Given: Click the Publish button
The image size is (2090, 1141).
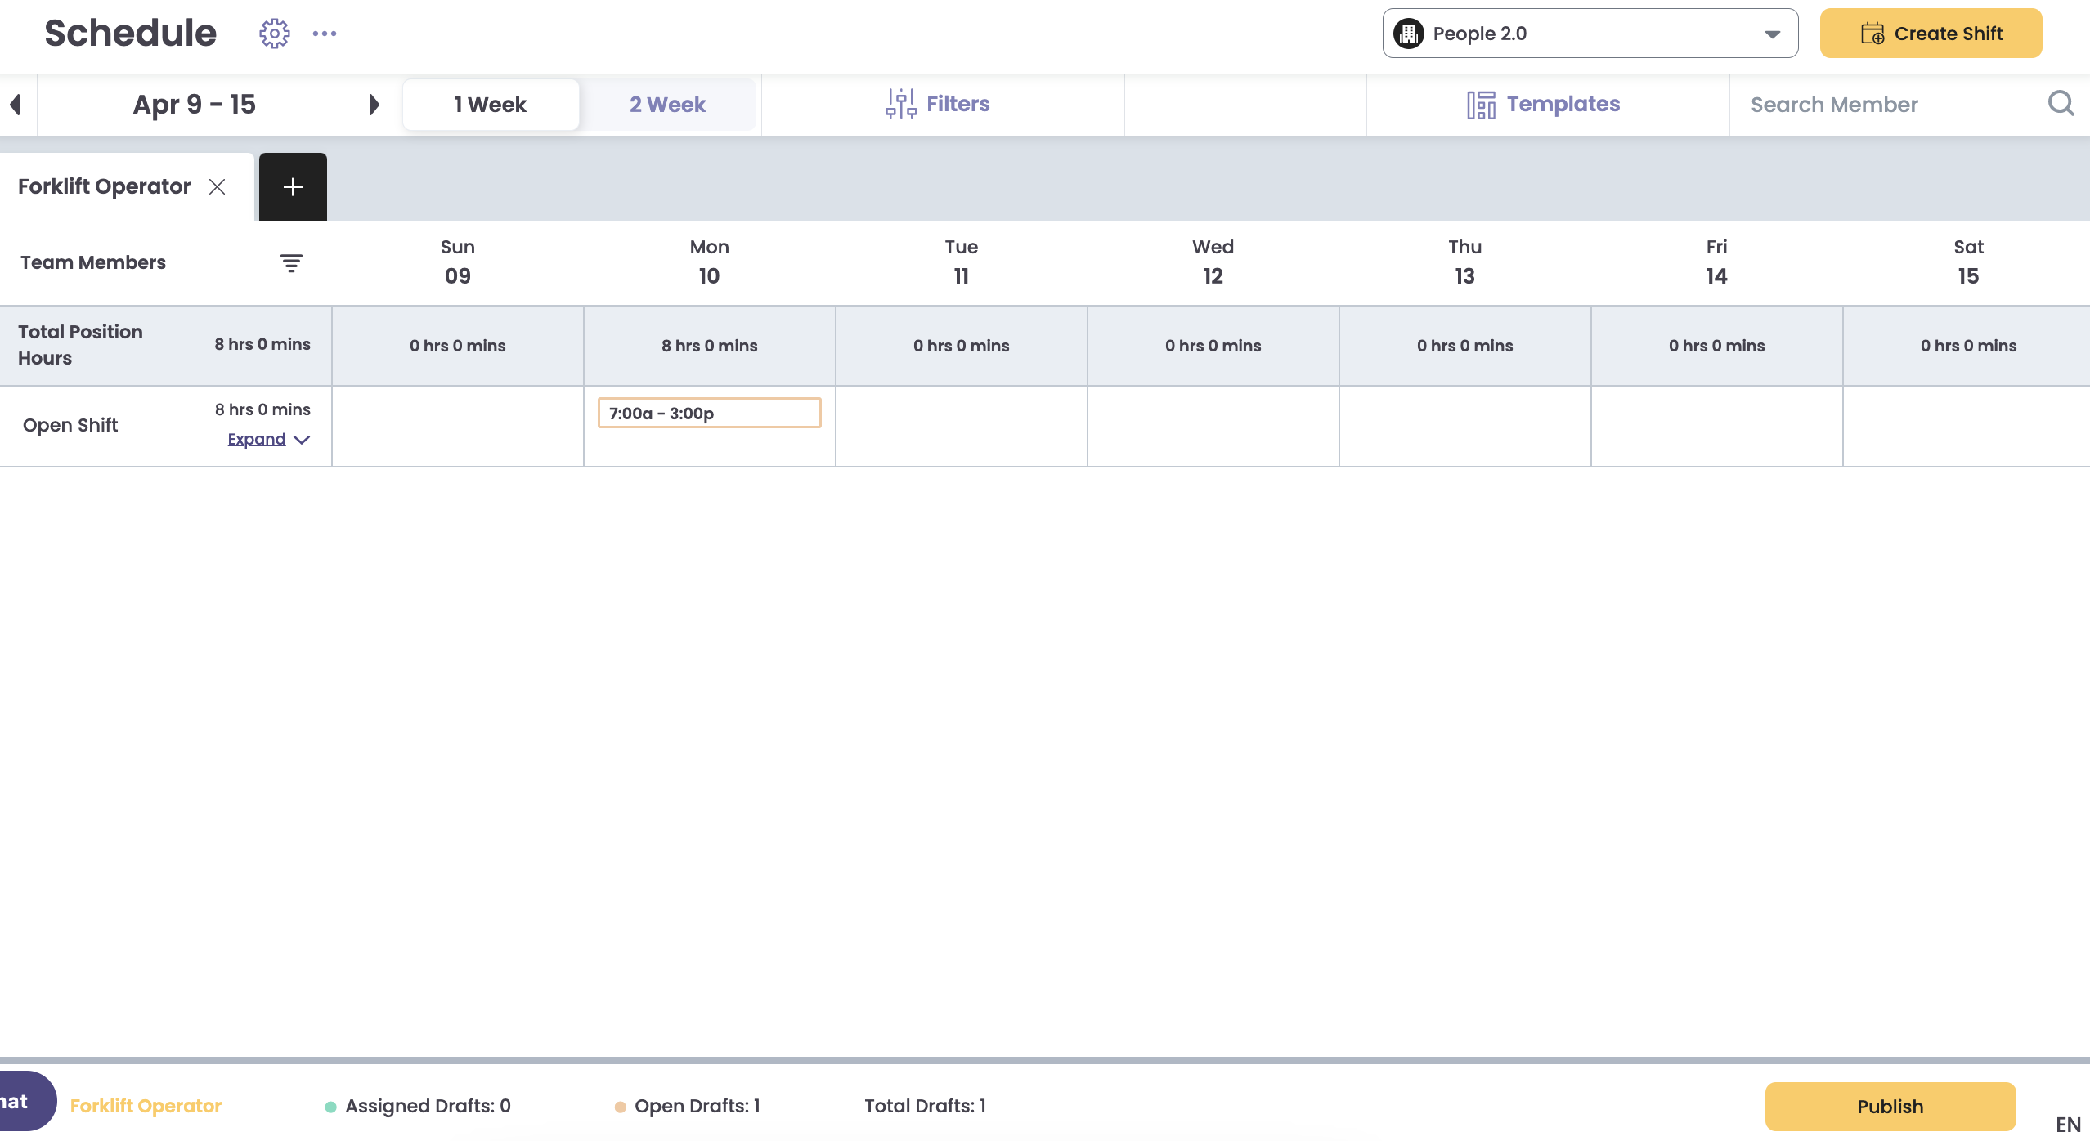Looking at the screenshot, I should tap(1890, 1107).
